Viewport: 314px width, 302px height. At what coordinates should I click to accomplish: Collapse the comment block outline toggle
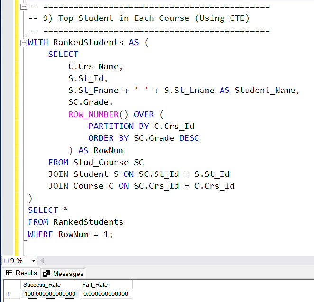click(x=24, y=7)
